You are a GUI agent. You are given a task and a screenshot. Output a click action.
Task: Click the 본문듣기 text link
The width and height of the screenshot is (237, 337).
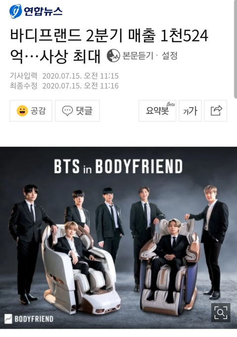[138, 56]
